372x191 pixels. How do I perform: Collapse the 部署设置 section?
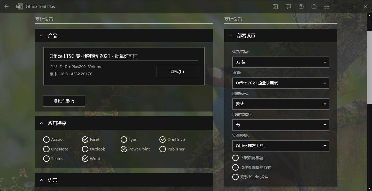(281, 36)
